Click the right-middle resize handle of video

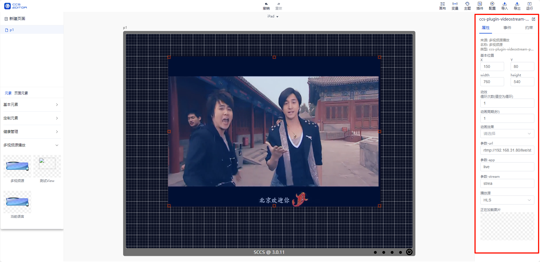(379, 132)
